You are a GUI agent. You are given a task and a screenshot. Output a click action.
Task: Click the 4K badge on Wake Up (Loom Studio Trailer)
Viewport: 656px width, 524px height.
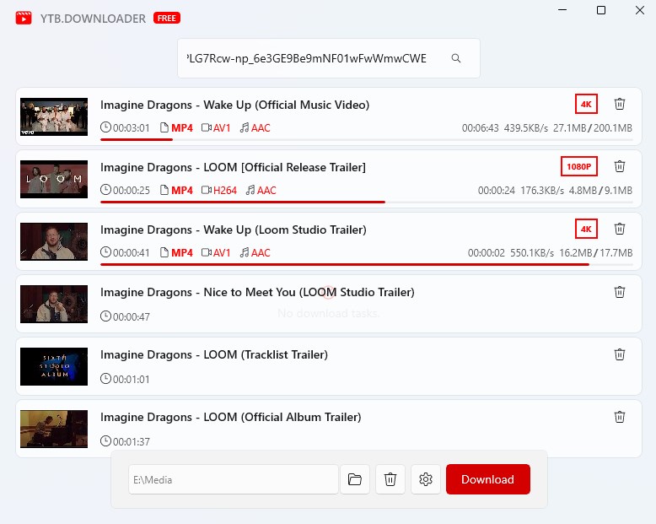[586, 229]
